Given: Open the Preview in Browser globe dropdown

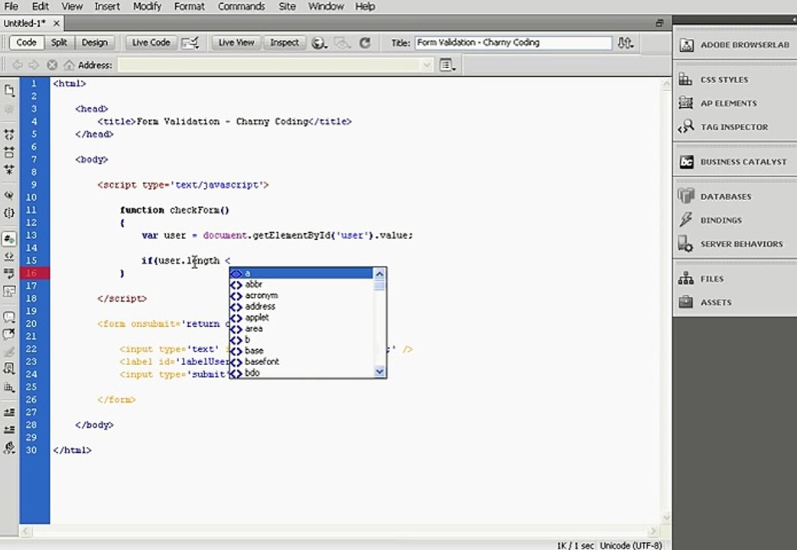Looking at the screenshot, I should pos(319,44).
